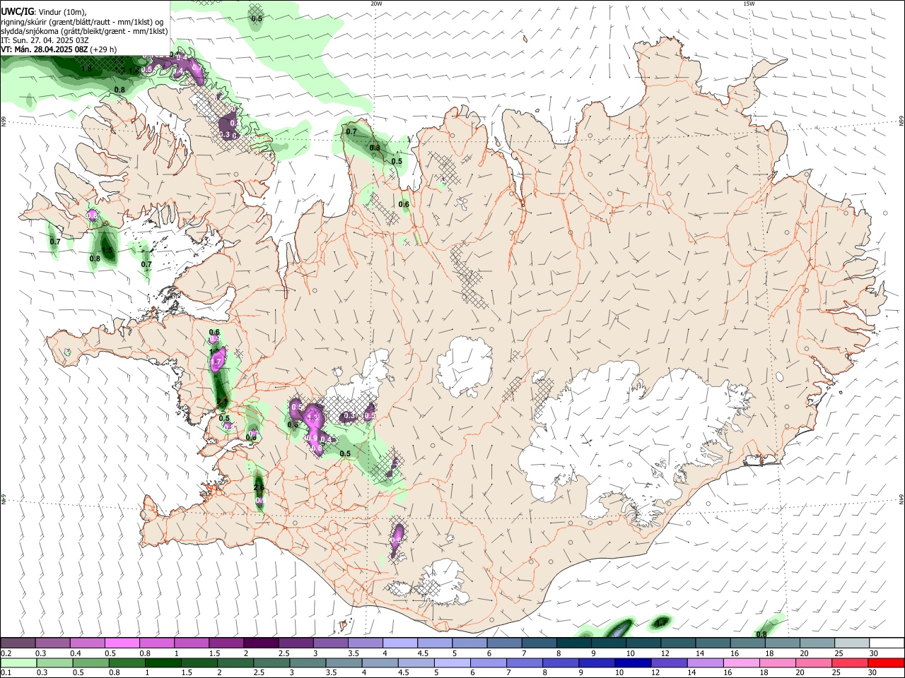Click the 'Vindur (10m)' header text
Viewport: 905px width, 678px height.
[63, 12]
